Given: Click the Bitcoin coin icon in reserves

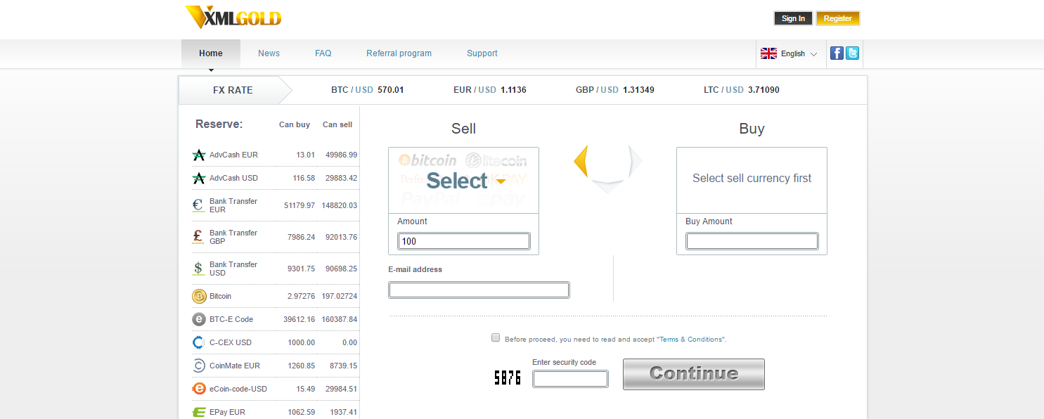Looking at the screenshot, I should tap(199, 297).
